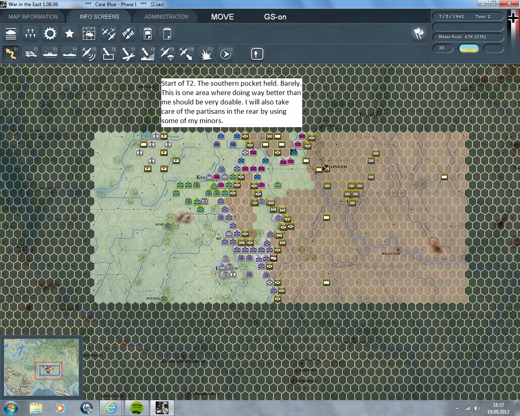520x416 pixels.
Task: Select Naval Transport mode (F3)
Action: [50, 54]
